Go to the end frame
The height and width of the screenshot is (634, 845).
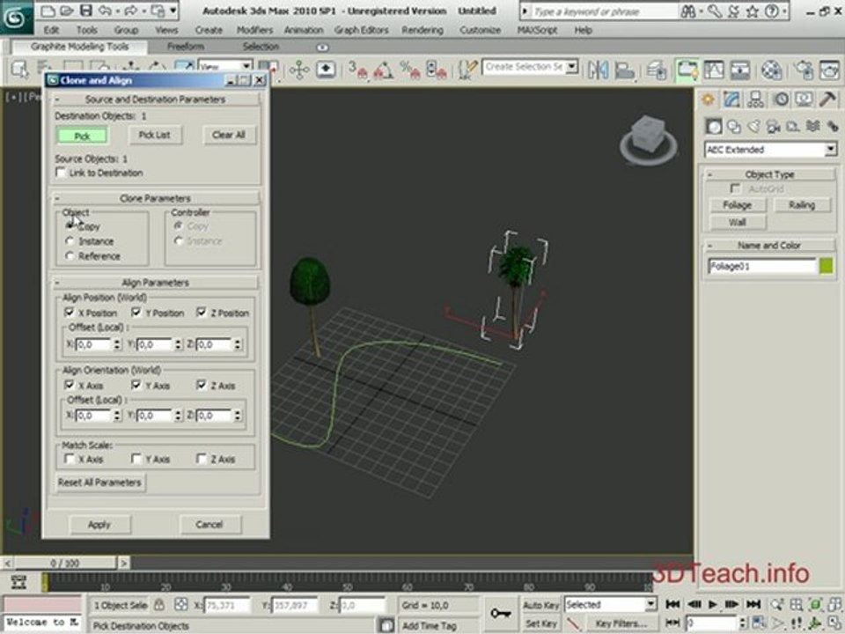[753, 604]
